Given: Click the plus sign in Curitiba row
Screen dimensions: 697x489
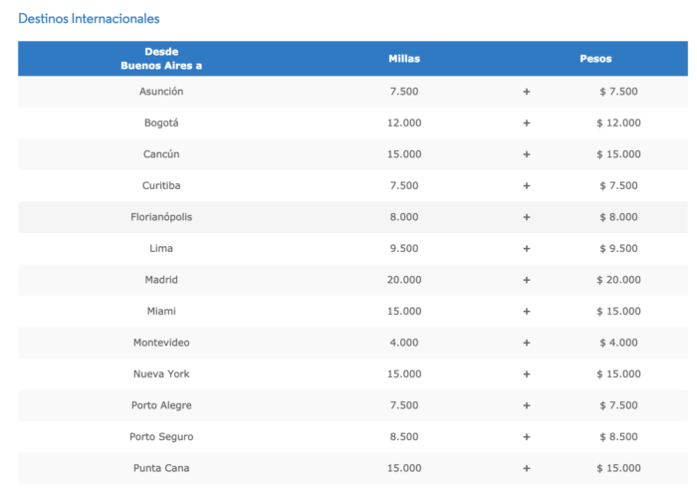Looking at the screenshot, I should (x=527, y=186).
